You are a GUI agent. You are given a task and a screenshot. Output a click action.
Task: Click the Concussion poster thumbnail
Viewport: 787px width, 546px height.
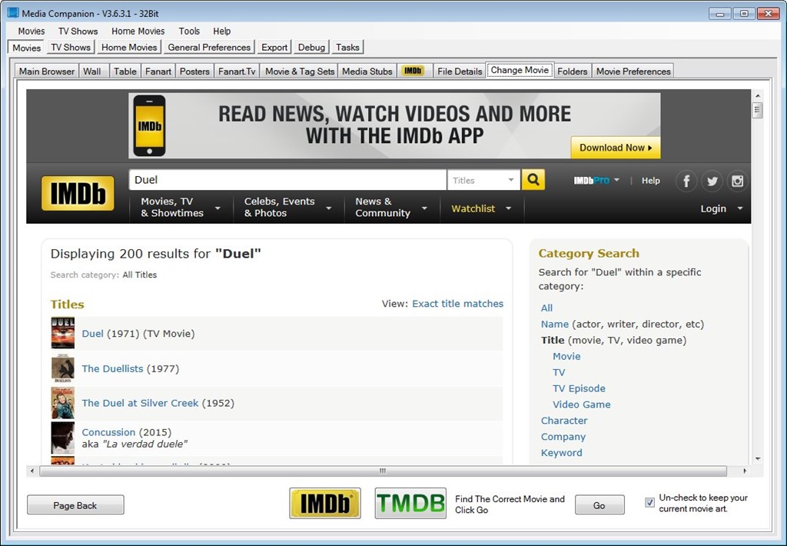click(63, 438)
